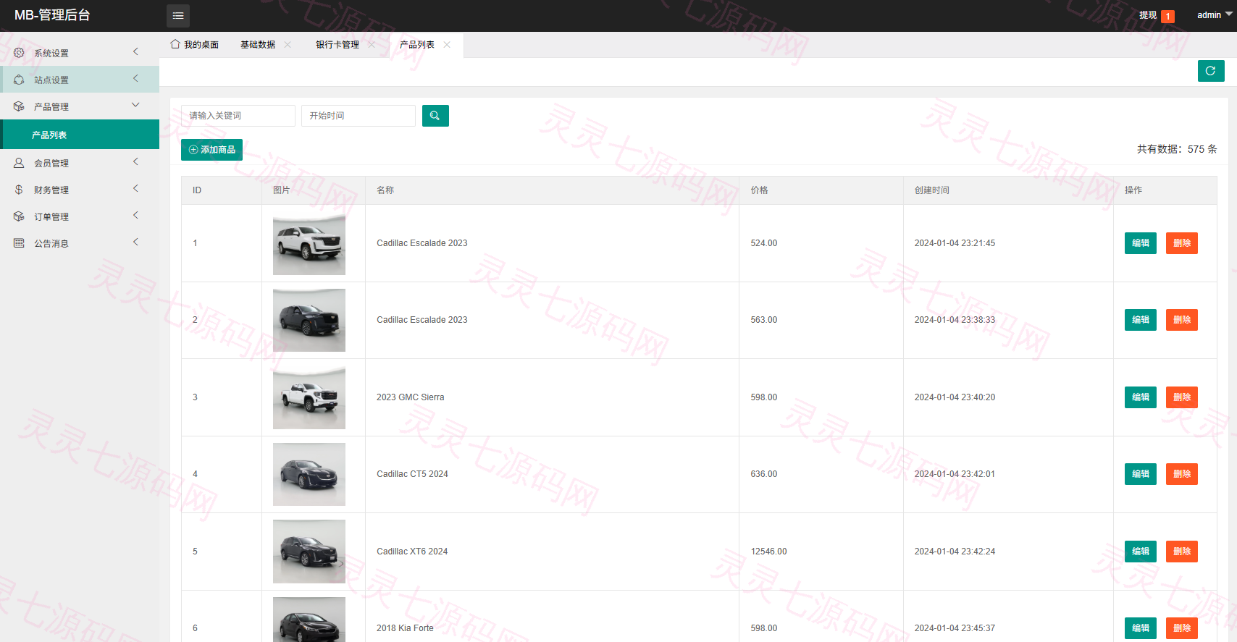The image size is (1237, 642).
Task: Open the withdrawal notification badge
Action: coord(1167,17)
